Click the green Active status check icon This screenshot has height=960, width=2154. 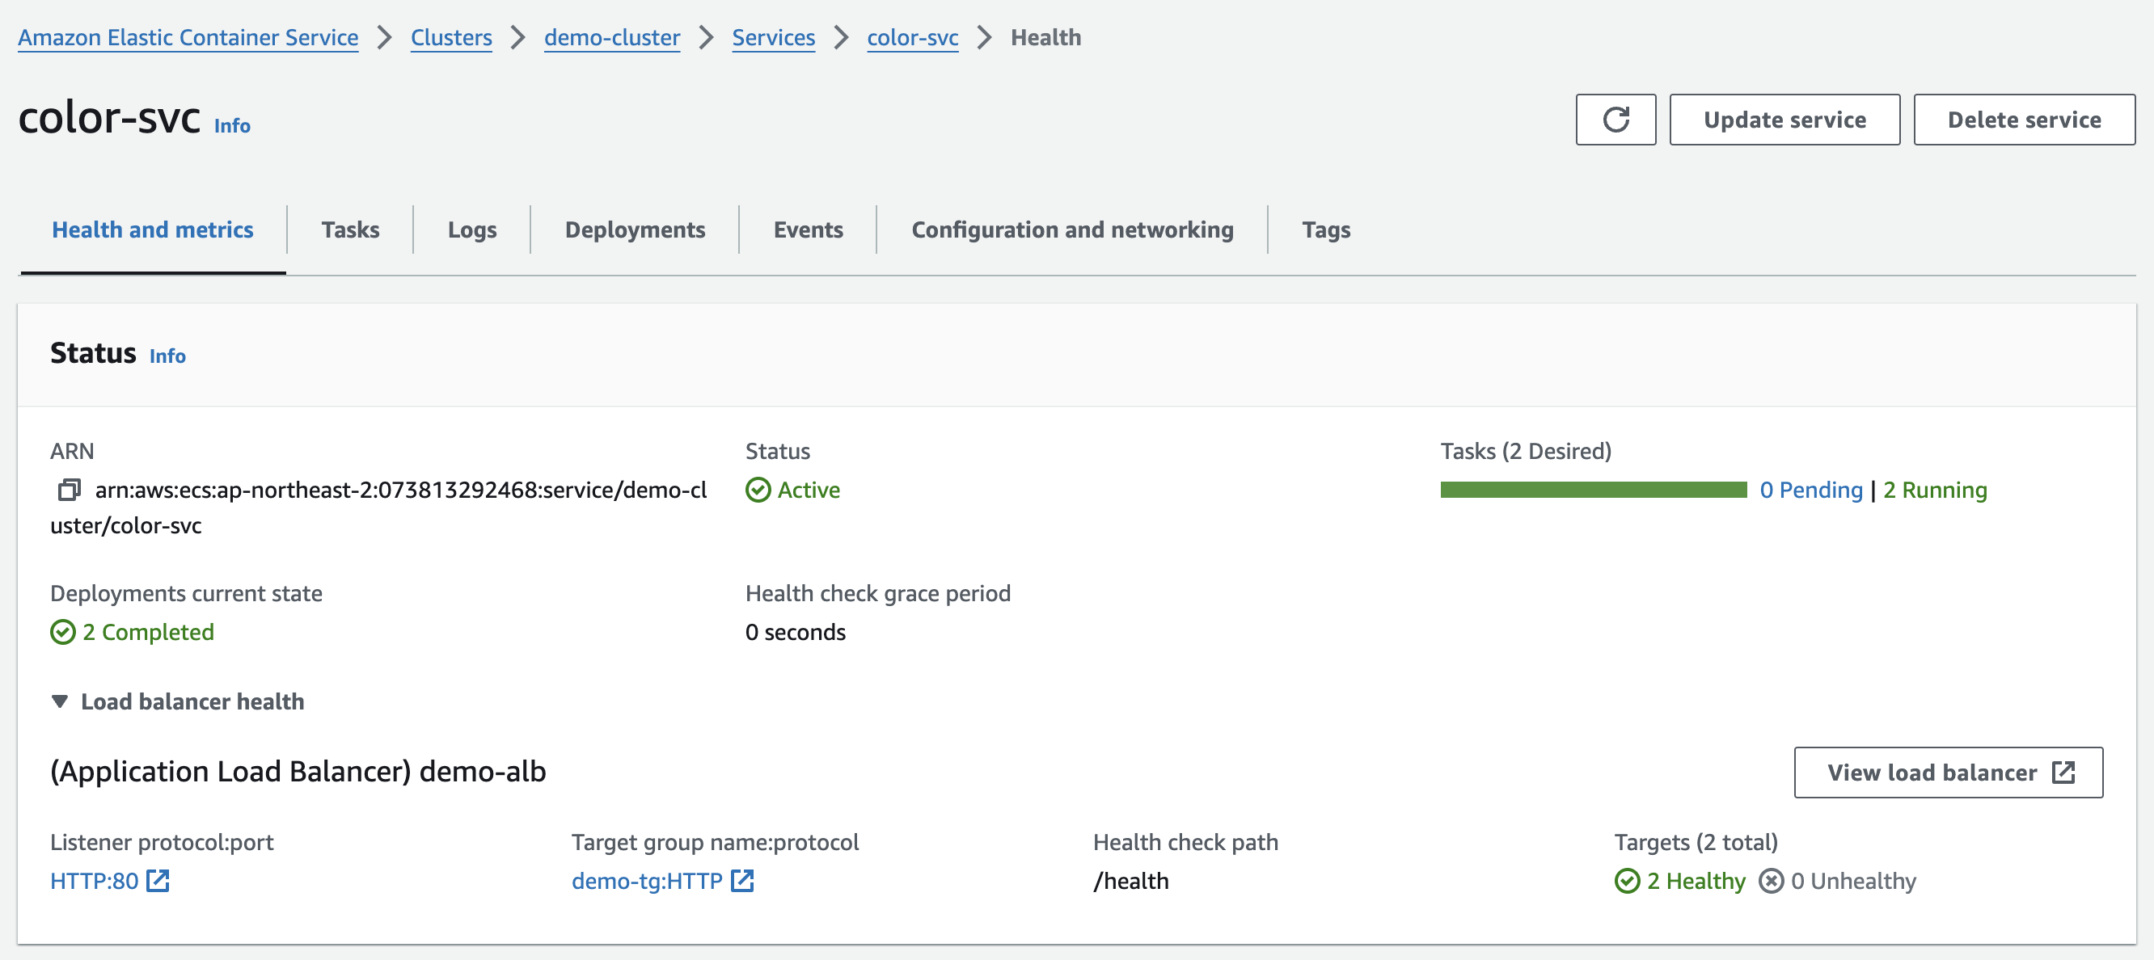758,490
